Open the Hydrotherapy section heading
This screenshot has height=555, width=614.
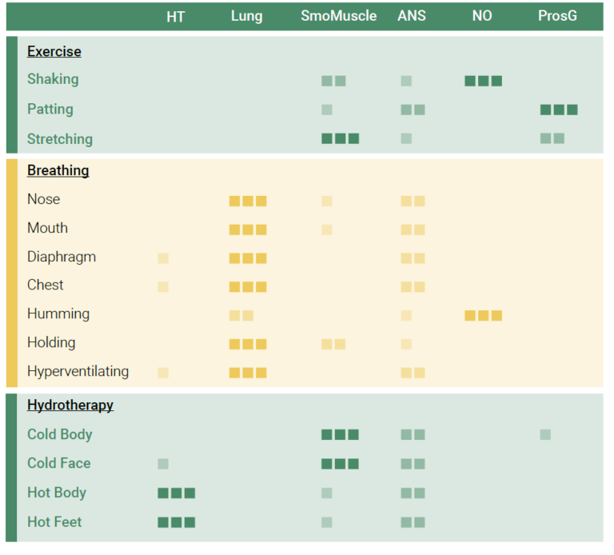(70, 405)
